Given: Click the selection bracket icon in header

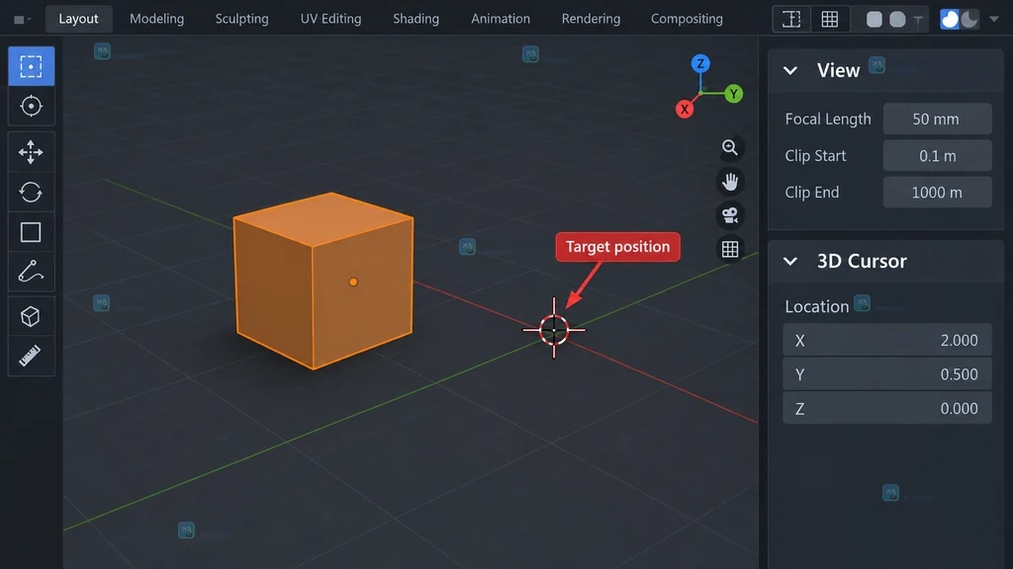Looking at the screenshot, I should 791,20.
